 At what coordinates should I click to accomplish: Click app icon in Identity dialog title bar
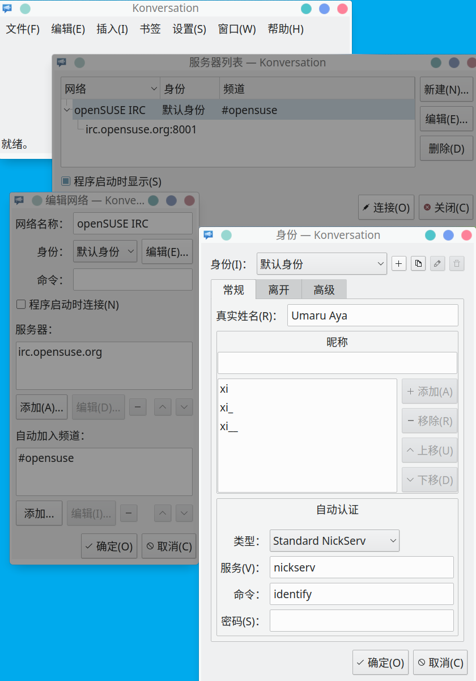(209, 235)
